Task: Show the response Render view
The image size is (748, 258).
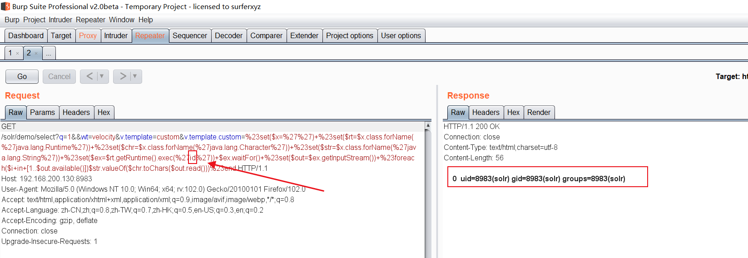Action: tap(539, 112)
